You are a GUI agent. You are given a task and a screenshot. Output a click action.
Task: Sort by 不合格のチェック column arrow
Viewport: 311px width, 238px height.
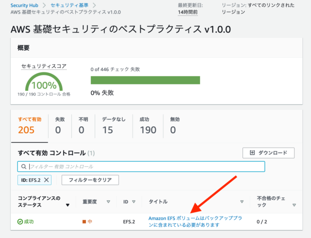[294, 205]
